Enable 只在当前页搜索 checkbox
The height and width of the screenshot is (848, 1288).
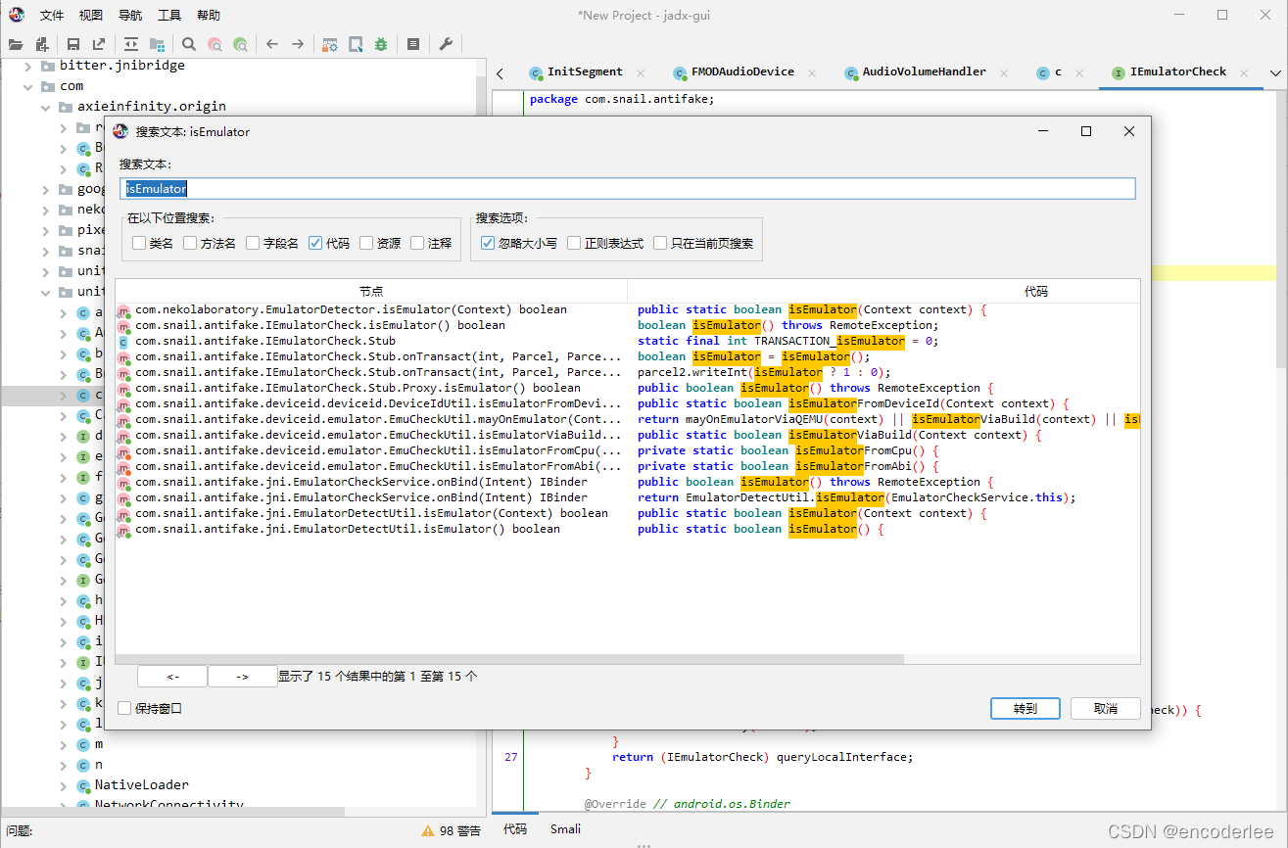coord(660,243)
